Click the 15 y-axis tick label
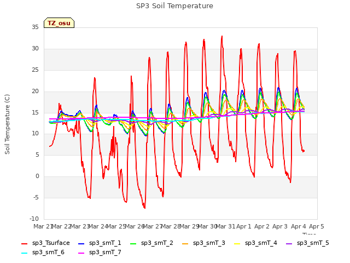 35,112
